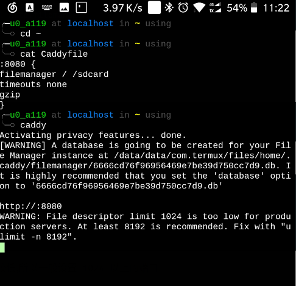Viewport: 296px width, 286px height.
Task: Tap the 11:22 clock display
Action: point(276,8)
